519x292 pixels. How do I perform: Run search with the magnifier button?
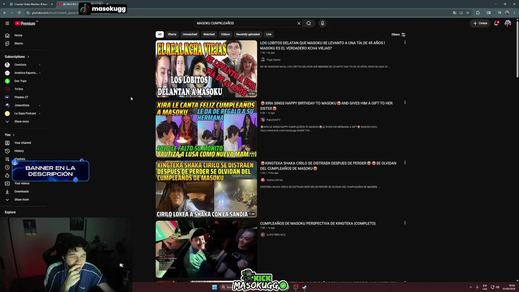[x=309, y=23]
